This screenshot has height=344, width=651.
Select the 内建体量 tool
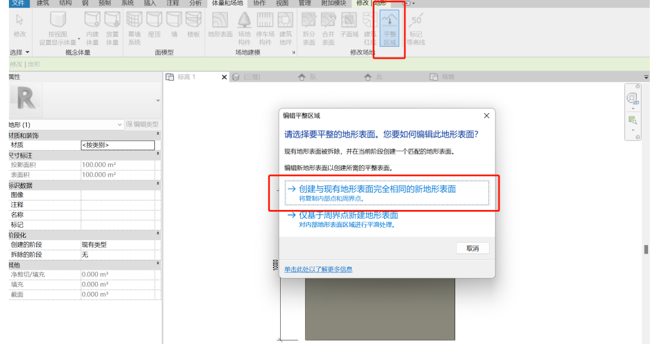[92, 28]
